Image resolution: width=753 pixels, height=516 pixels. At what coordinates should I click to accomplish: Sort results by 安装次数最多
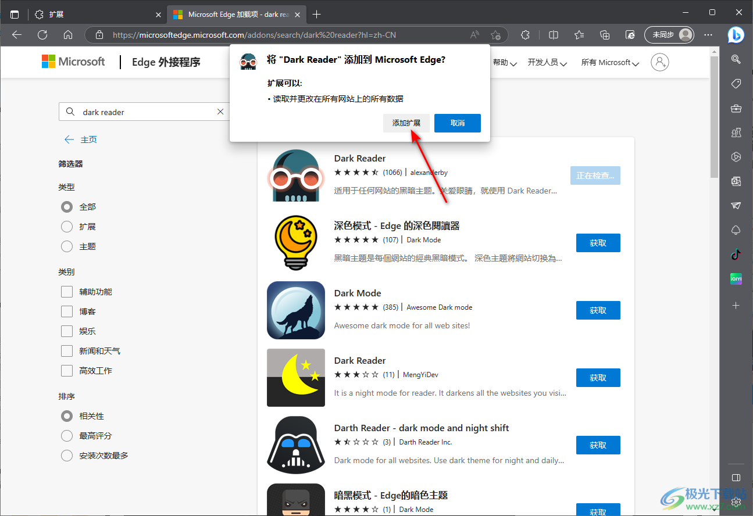(67, 456)
